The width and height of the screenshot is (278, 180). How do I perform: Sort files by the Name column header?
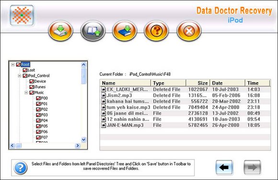(x=126, y=83)
